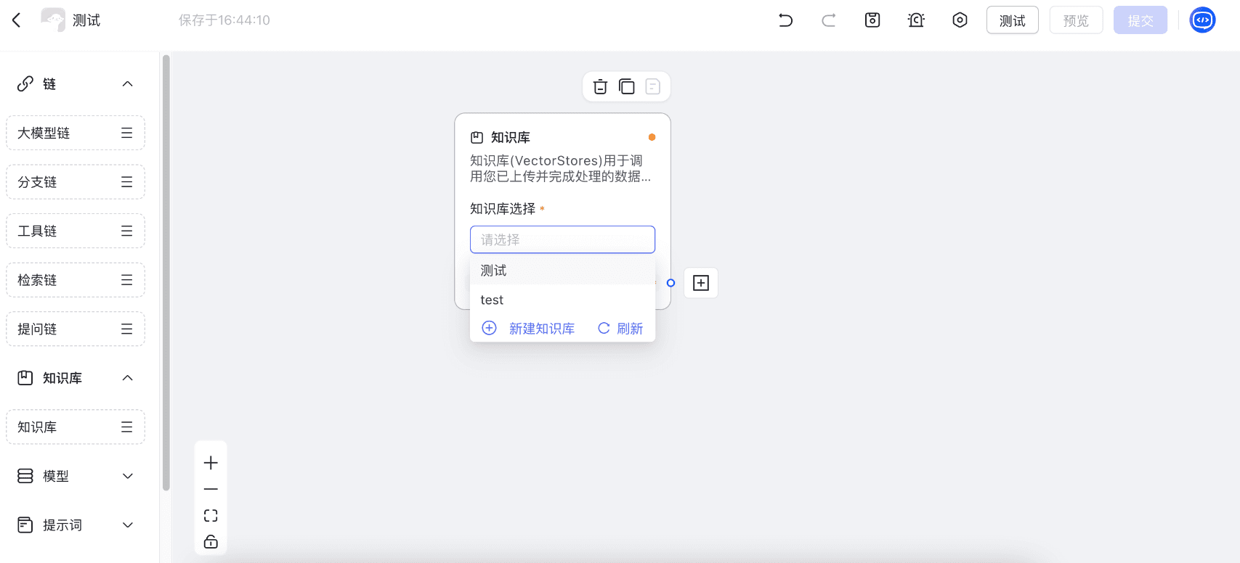Click drag handle of sidebar 知识库 item
The height and width of the screenshot is (563, 1240).
pyautogui.click(x=126, y=427)
